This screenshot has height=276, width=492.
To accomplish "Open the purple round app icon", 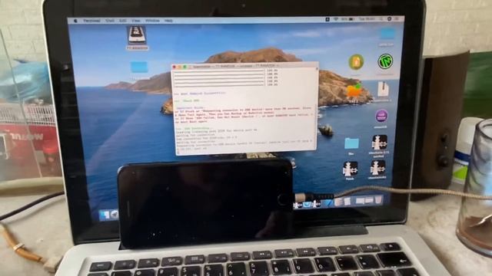I will pos(381,117).
